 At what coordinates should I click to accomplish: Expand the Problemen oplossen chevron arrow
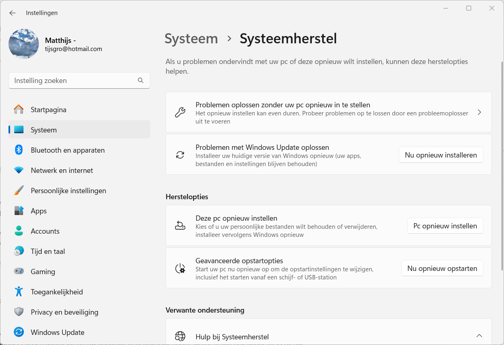point(479,112)
